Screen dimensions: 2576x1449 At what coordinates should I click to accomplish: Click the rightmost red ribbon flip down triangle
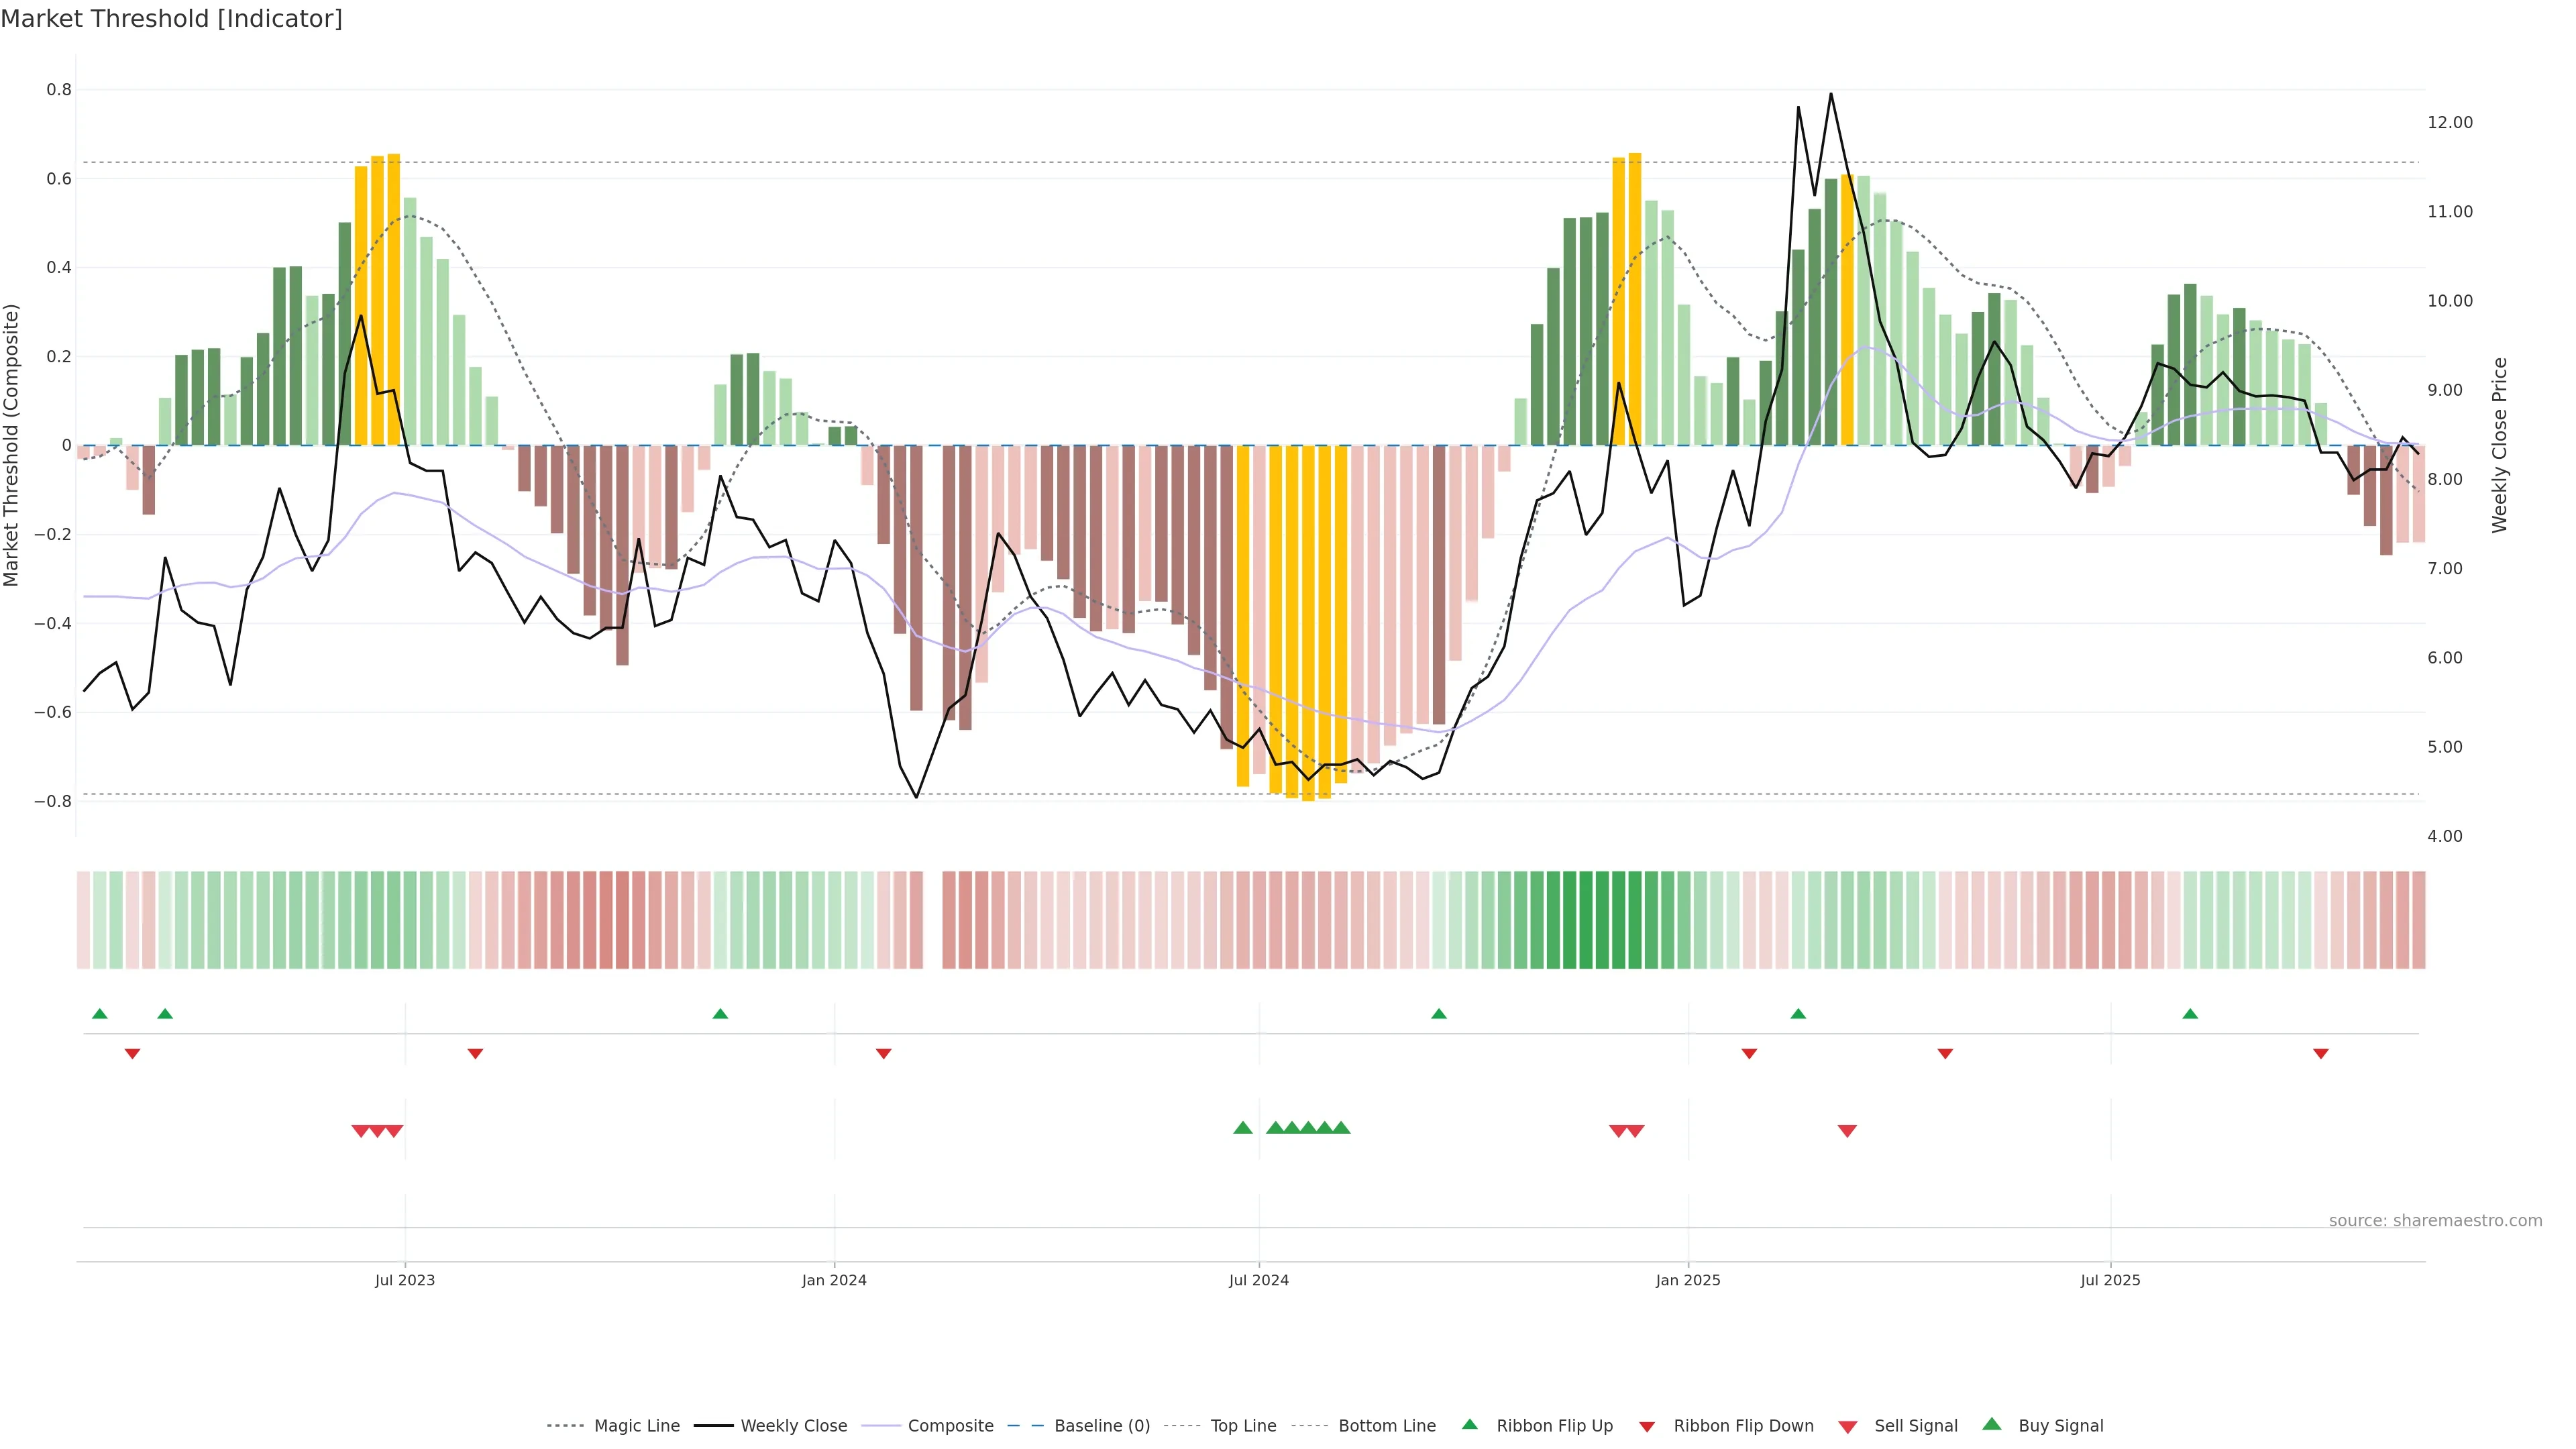click(2321, 1054)
